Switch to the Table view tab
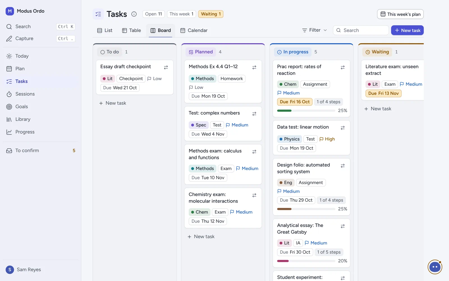Screen dimensions: 449x281 (131, 30)
